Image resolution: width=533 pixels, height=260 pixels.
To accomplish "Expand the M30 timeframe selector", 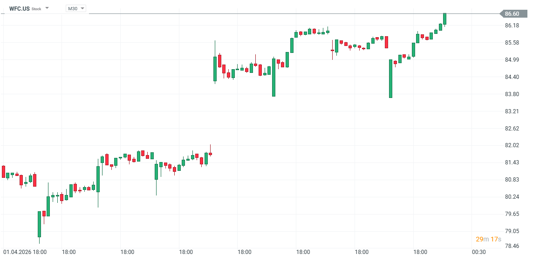I will coord(76,8).
